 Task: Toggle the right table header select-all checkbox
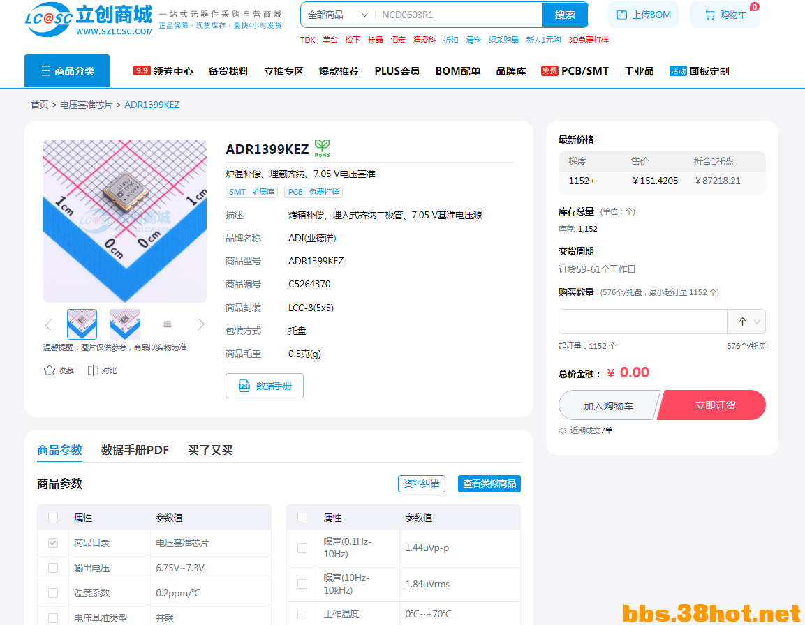point(302,518)
